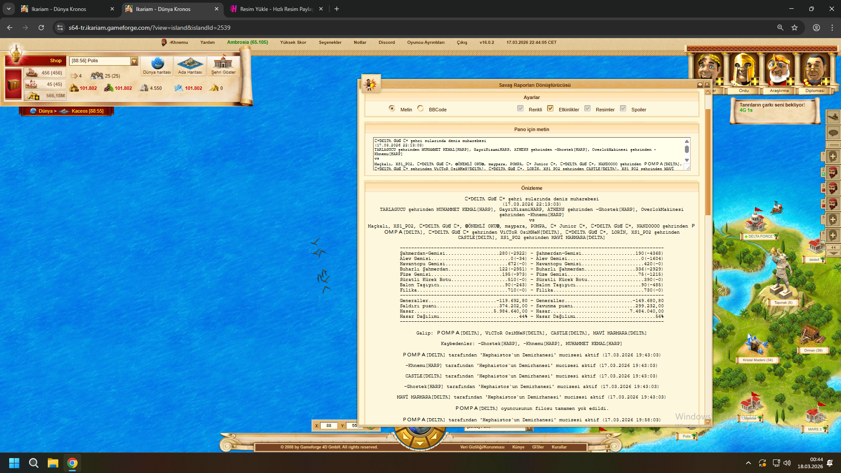The width and height of the screenshot is (841, 473).
Task: Click the gold coins 566,18M icon
Action: click(x=33, y=96)
